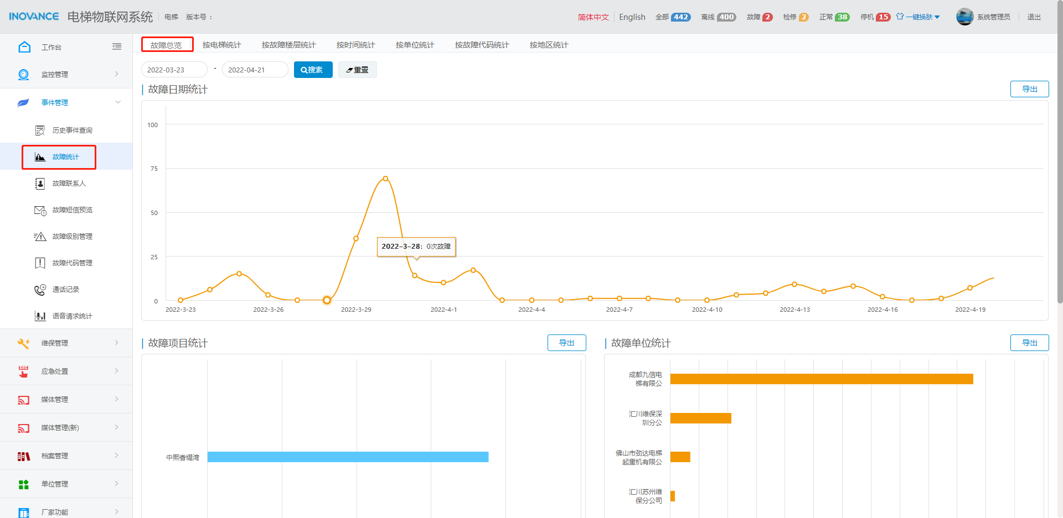Image resolution: width=1063 pixels, height=518 pixels.
Task: Switch to the 按故障代码统计 tab
Action: (482, 45)
